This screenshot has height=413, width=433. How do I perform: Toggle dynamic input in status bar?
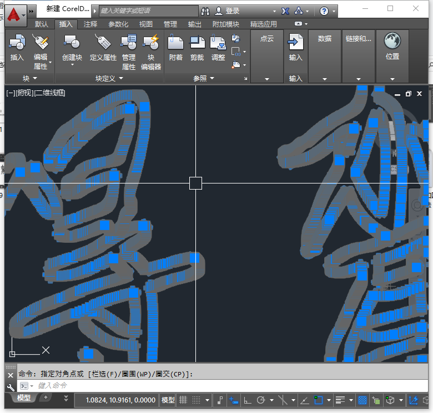(x=234, y=400)
